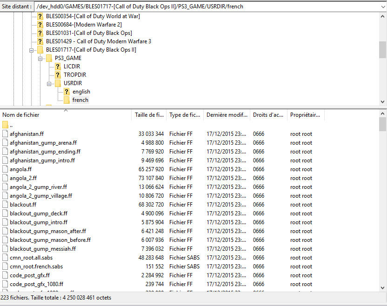Click the file icon next to blackout.ff
Screen dimensions: 387x307
coord(5,205)
